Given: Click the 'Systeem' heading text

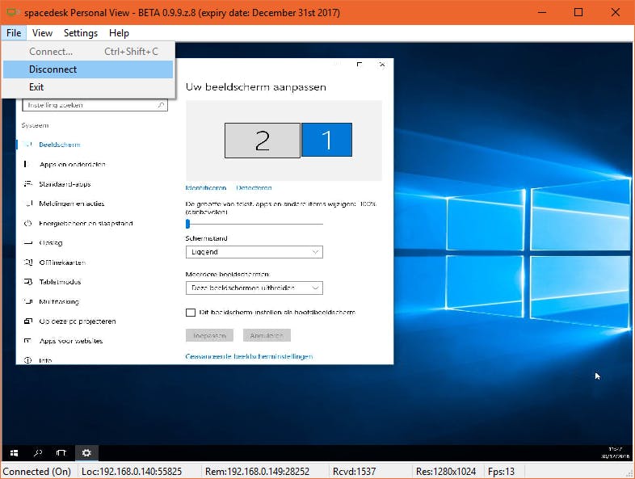Looking at the screenshot, I should [x=36, y=125].
